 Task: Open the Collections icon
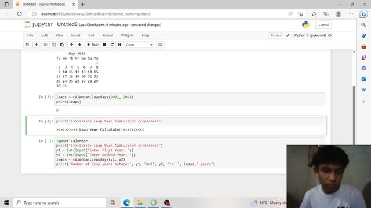point(326,14)
